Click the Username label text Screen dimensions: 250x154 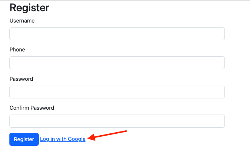click(x=22, y=21)
